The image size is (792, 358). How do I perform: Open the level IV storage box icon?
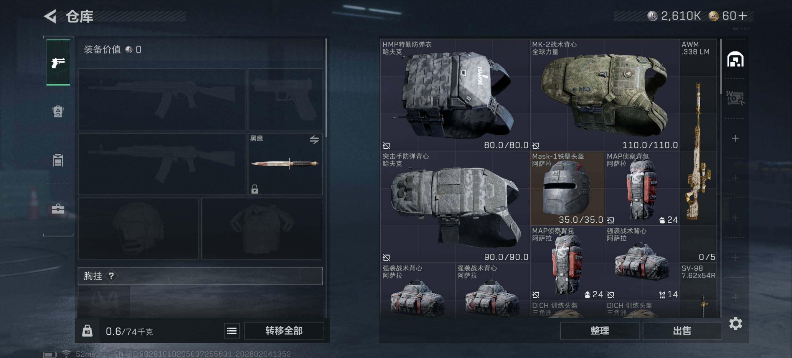click(735, 98)
